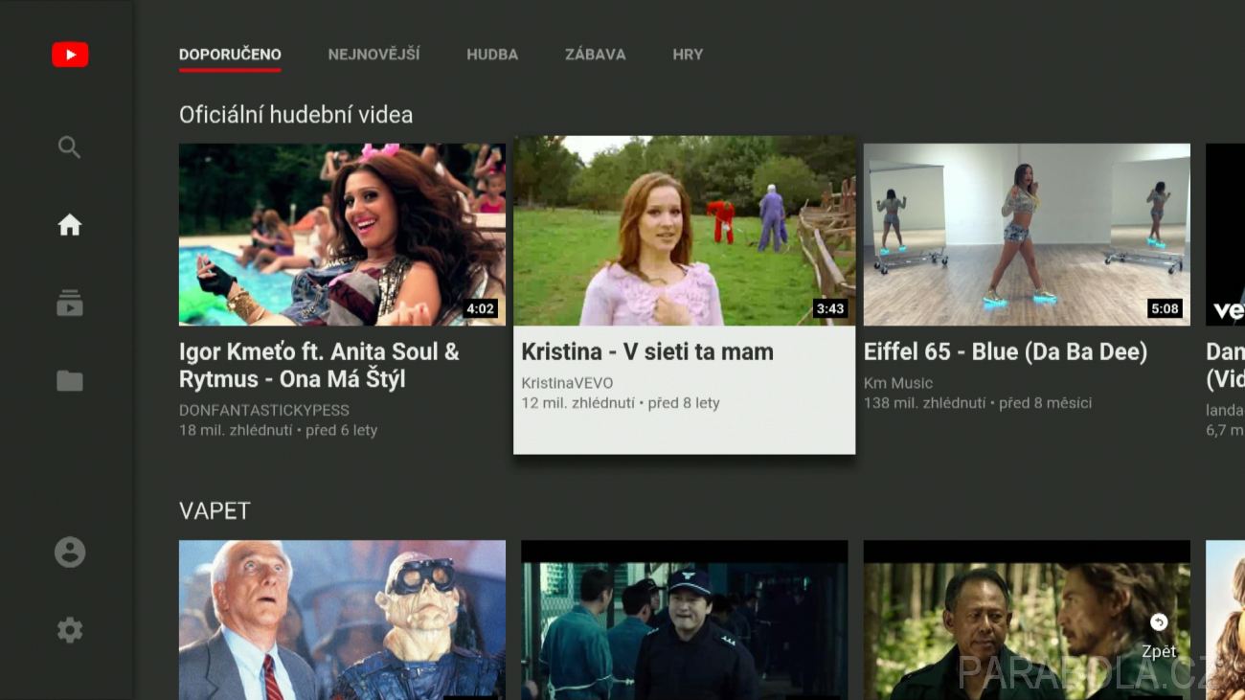
Task: Open search via the magnifier icon
Action: point(69,147)
